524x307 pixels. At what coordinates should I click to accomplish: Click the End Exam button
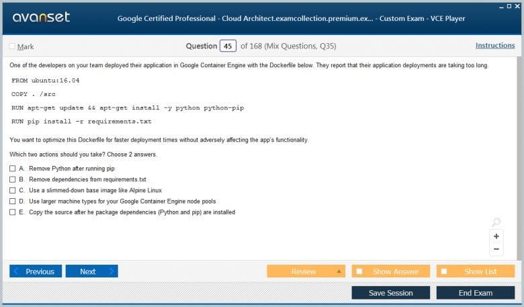click(475, 293)
